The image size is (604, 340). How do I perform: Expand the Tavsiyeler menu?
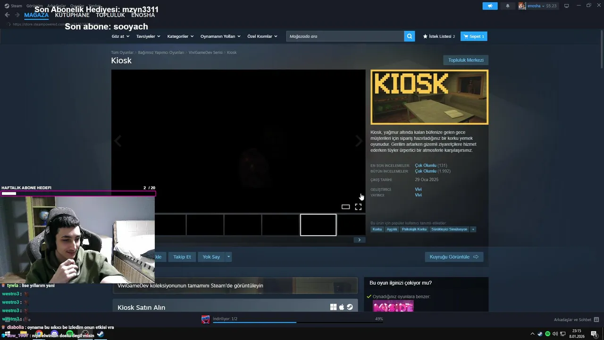click(x=148, y=36)
